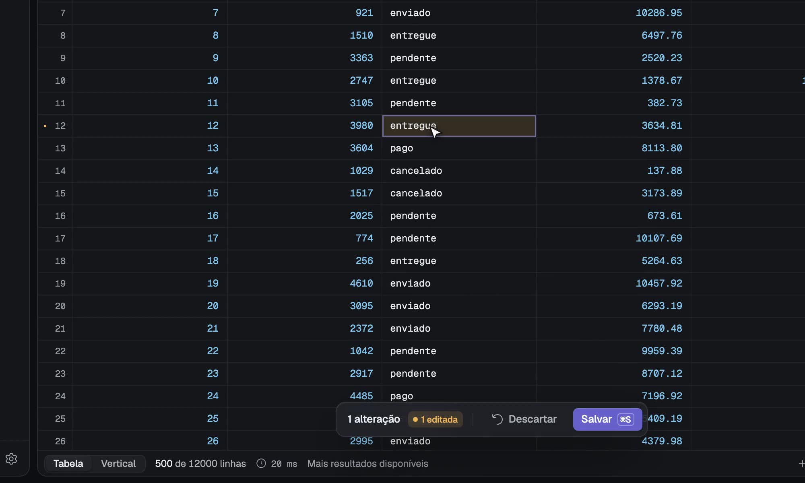The height and width of the screenshot is (483, 805).
Task: Click the plus icon in the status bar
Action: coord(801,464)
